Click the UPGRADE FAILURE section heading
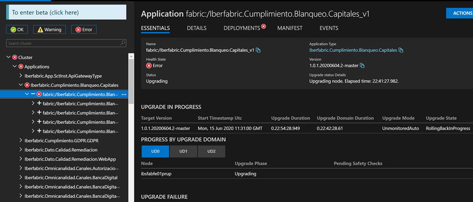 (x=164, y=197)
